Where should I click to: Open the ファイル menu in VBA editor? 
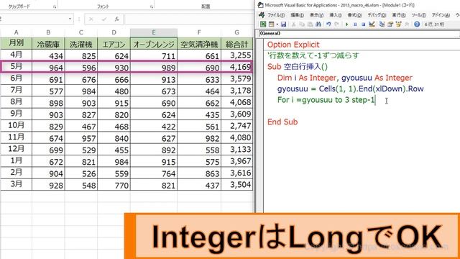(276, 15)
